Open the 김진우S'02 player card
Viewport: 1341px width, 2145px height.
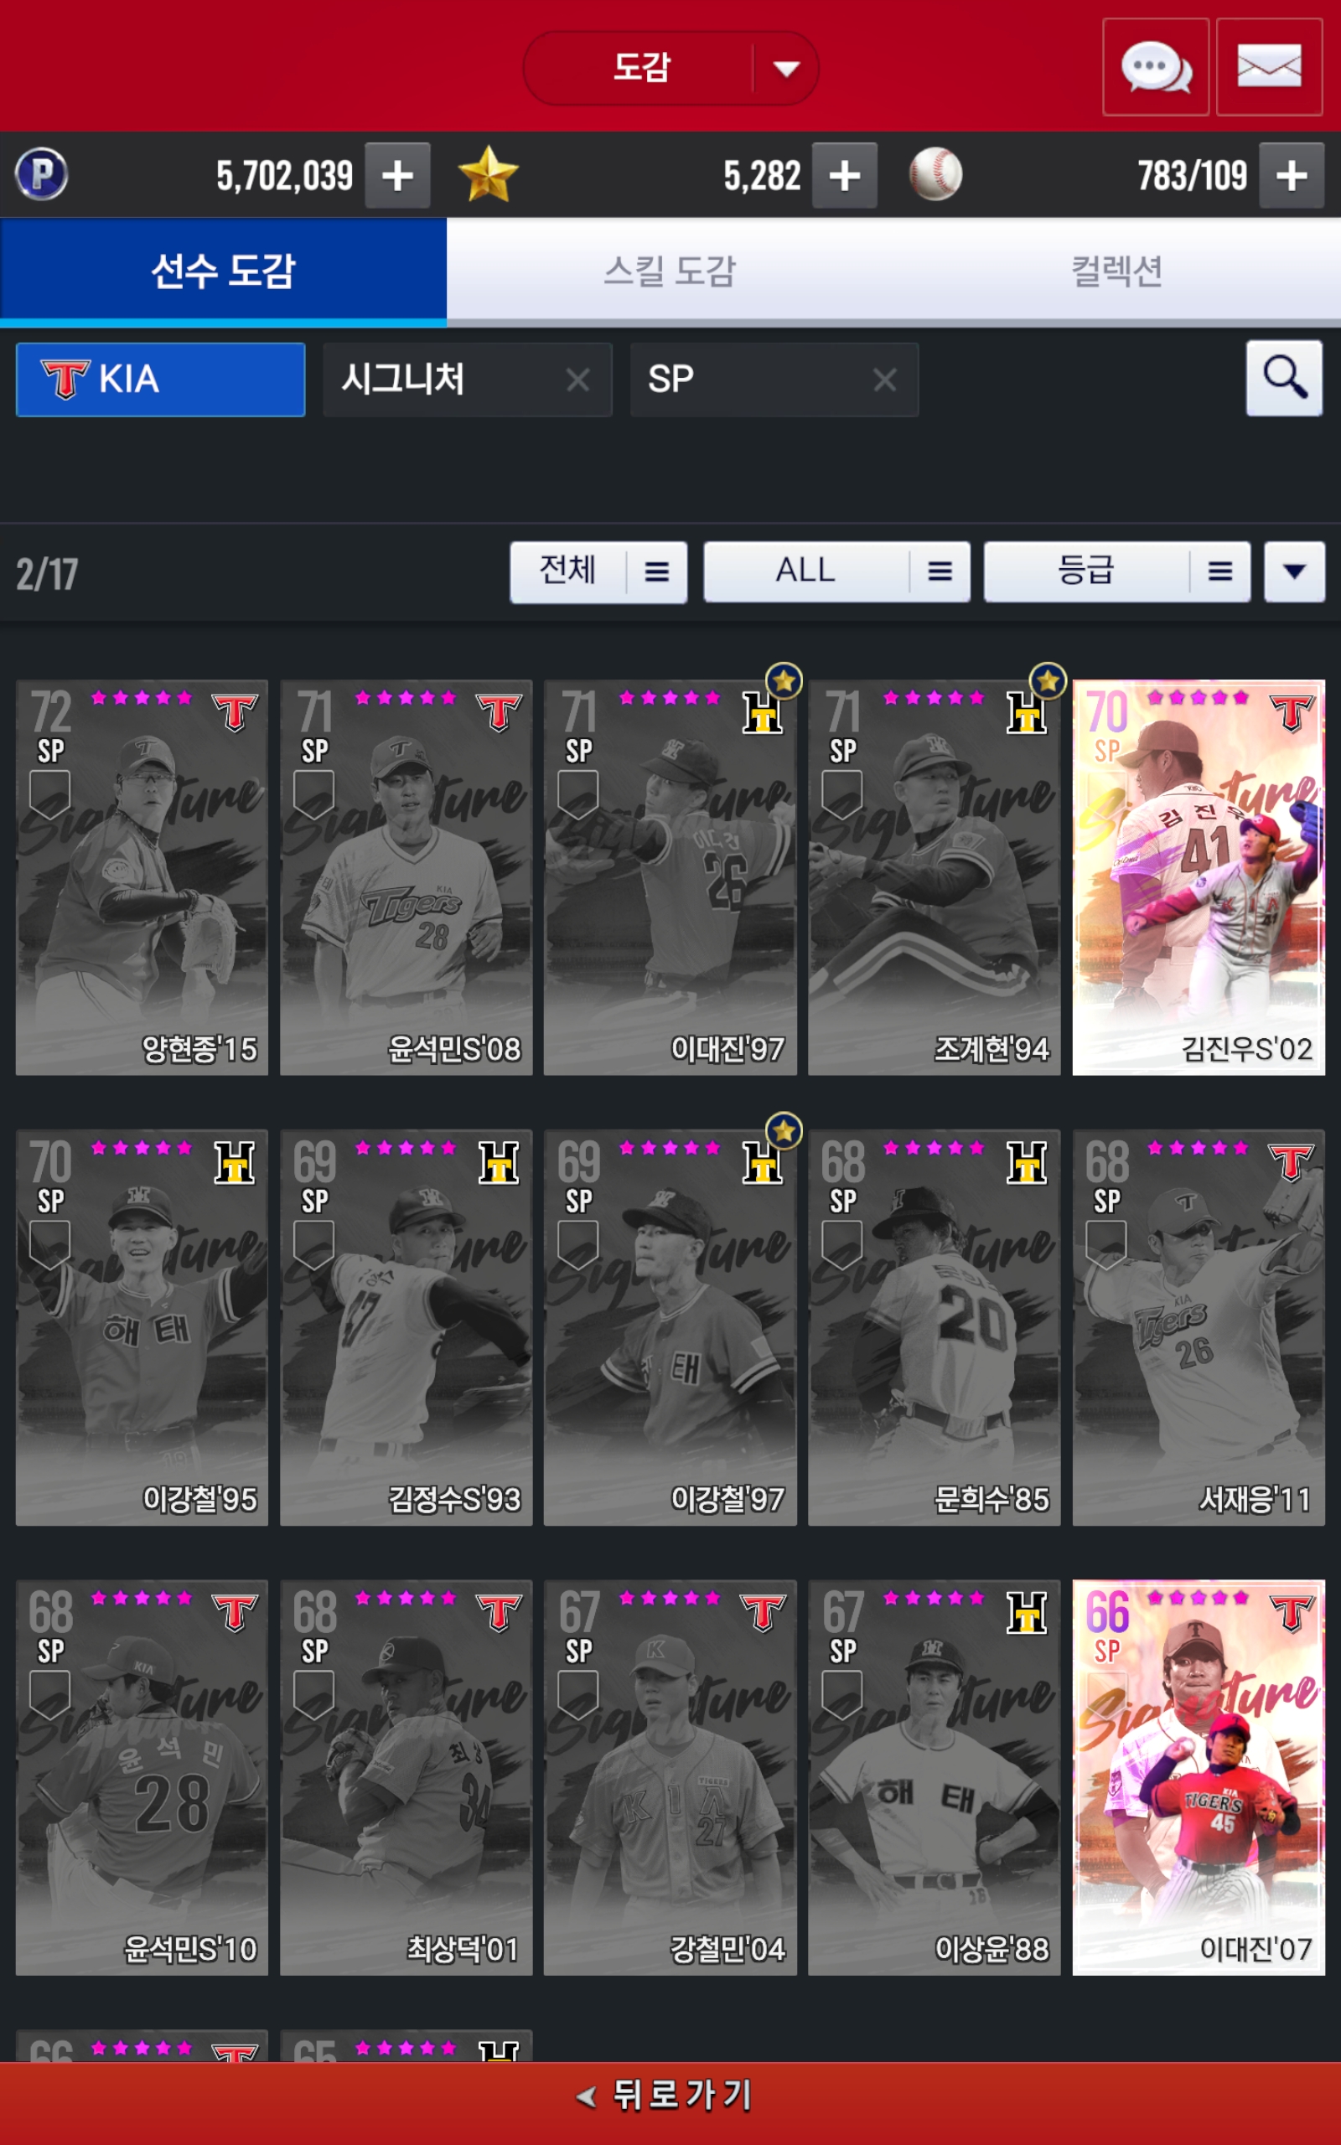[1199, 877]
